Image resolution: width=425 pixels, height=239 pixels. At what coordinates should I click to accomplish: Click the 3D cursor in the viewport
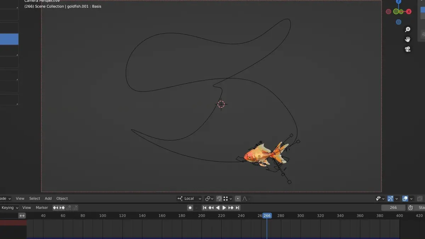click(x=221, y=104)
